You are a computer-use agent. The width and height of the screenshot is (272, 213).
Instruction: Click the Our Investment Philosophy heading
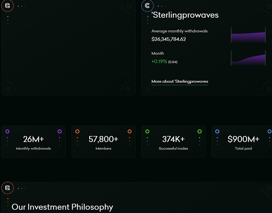point(62,207)
